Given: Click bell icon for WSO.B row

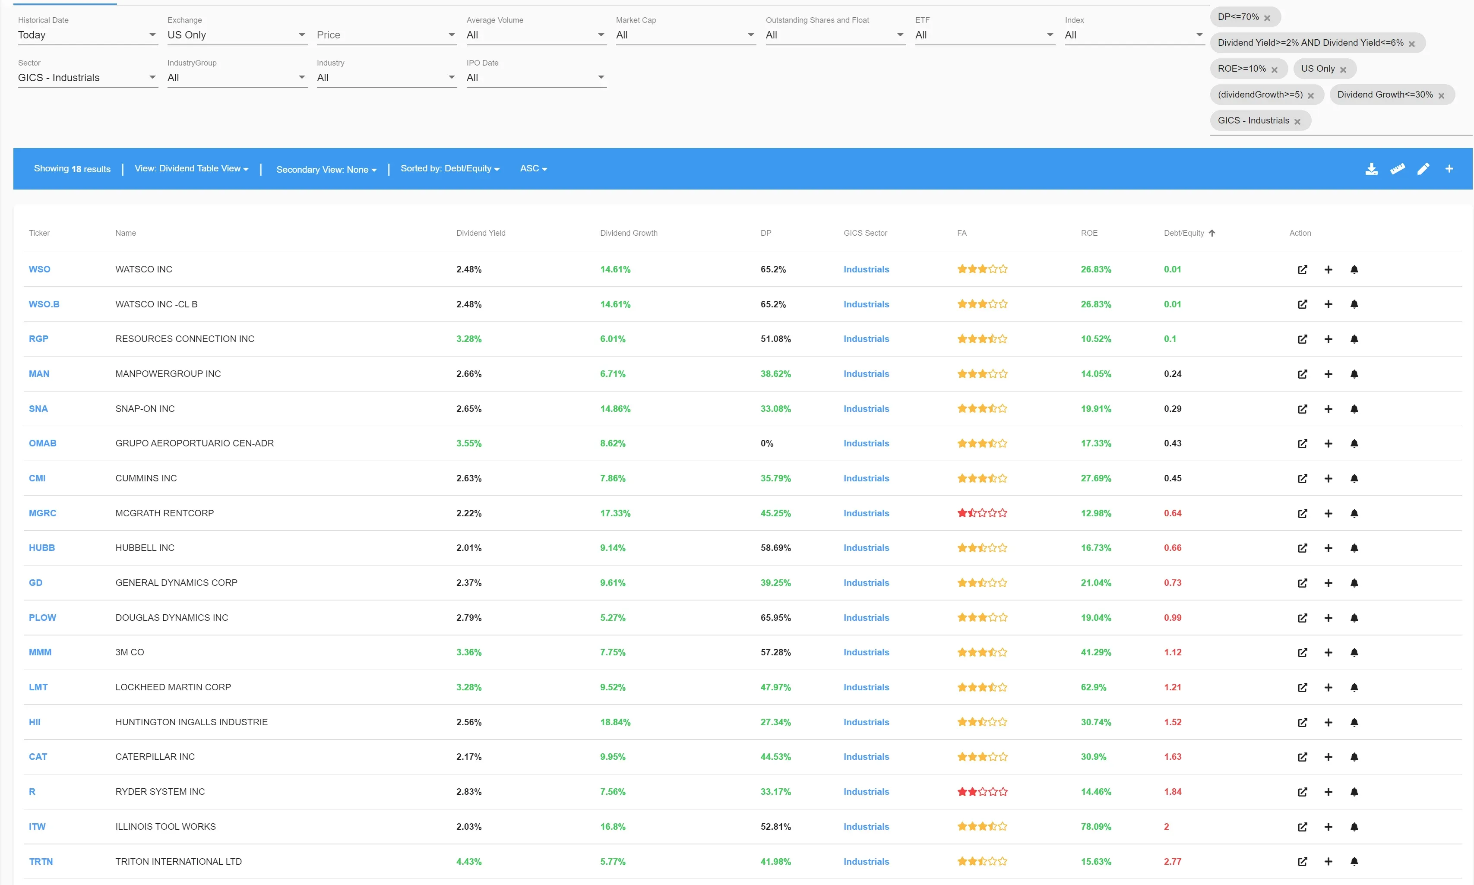Looking at the screenshot, I should tap(1354, 304).
